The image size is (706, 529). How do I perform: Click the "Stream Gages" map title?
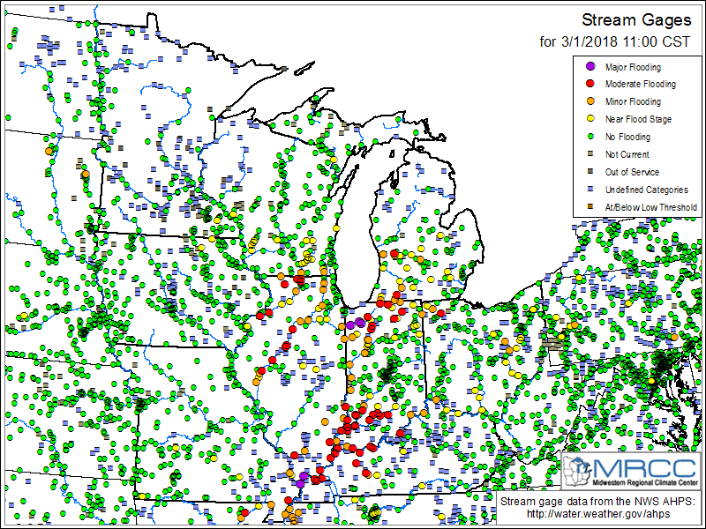pos(636,20)
